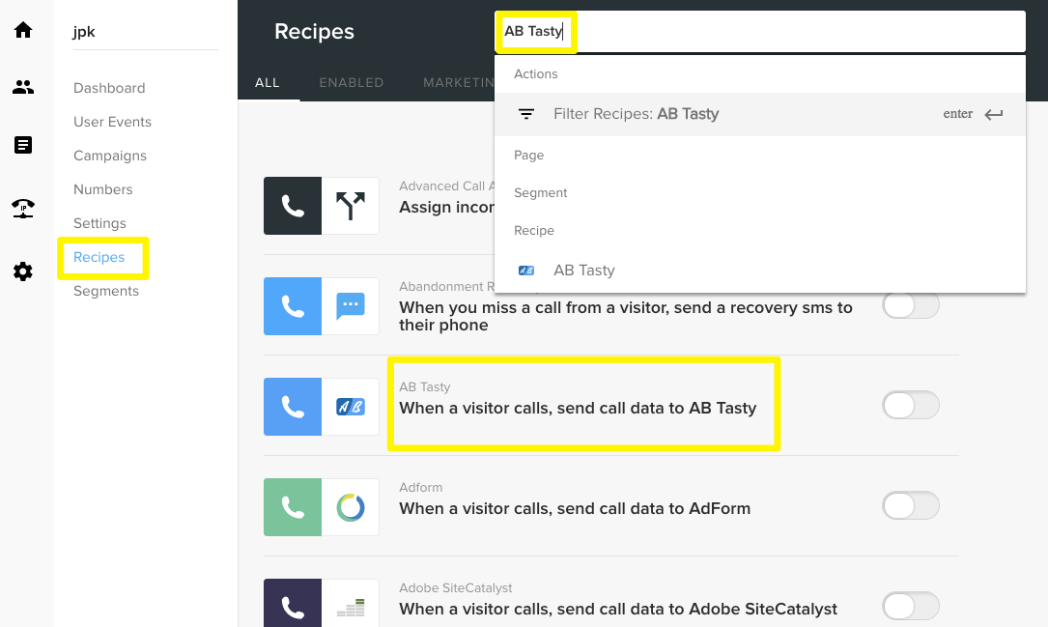
Task: Open Recipes in the sidebar
Action: [99, 257]
